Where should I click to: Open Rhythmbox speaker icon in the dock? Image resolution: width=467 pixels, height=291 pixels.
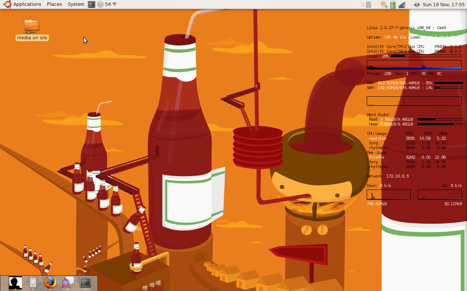tap(33, 283)
